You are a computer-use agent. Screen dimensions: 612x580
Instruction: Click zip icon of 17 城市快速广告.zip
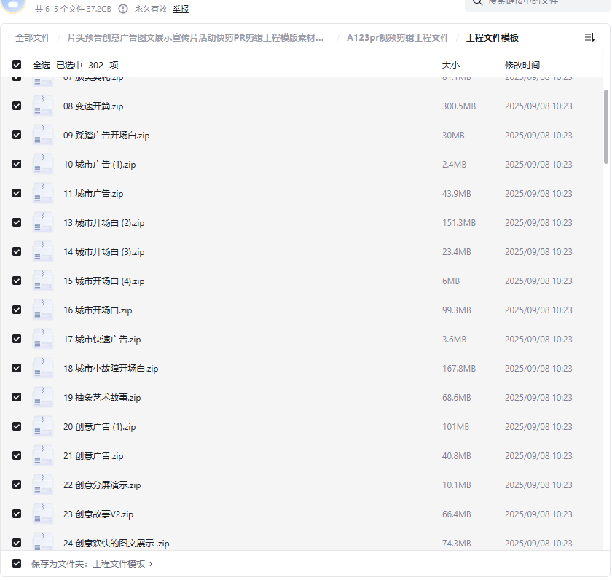[42, 339]
